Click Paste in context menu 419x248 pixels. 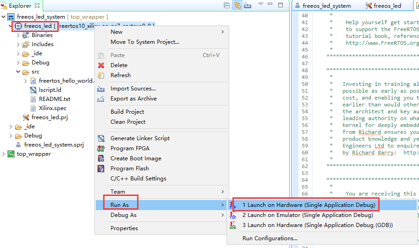pyautogui.click(x=162, y=55)
